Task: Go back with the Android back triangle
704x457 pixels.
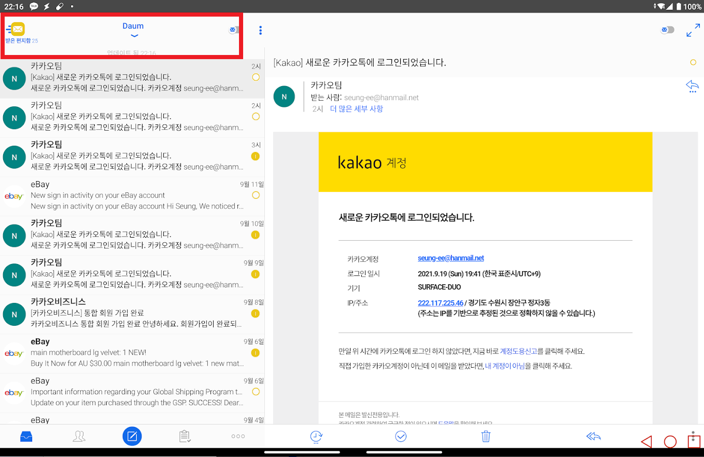Action: (646, 441)
